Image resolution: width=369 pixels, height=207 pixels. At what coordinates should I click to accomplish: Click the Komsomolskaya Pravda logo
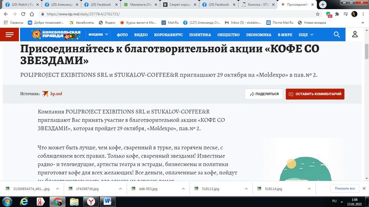(56, 34)
